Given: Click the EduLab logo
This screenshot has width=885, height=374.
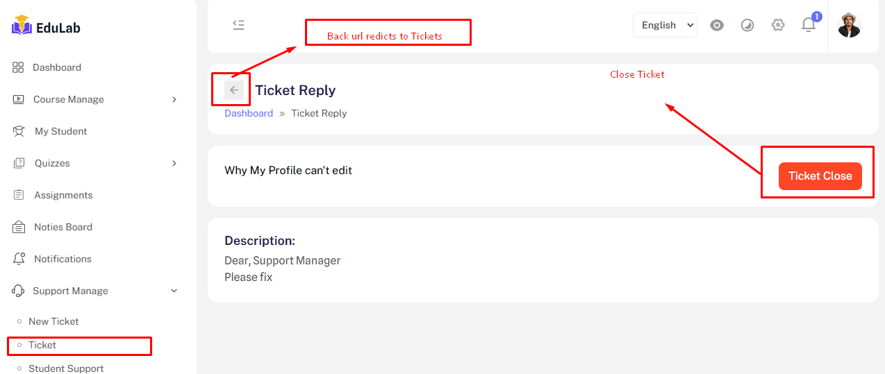Looking at the screenshot, I should [x=47, y=28].
